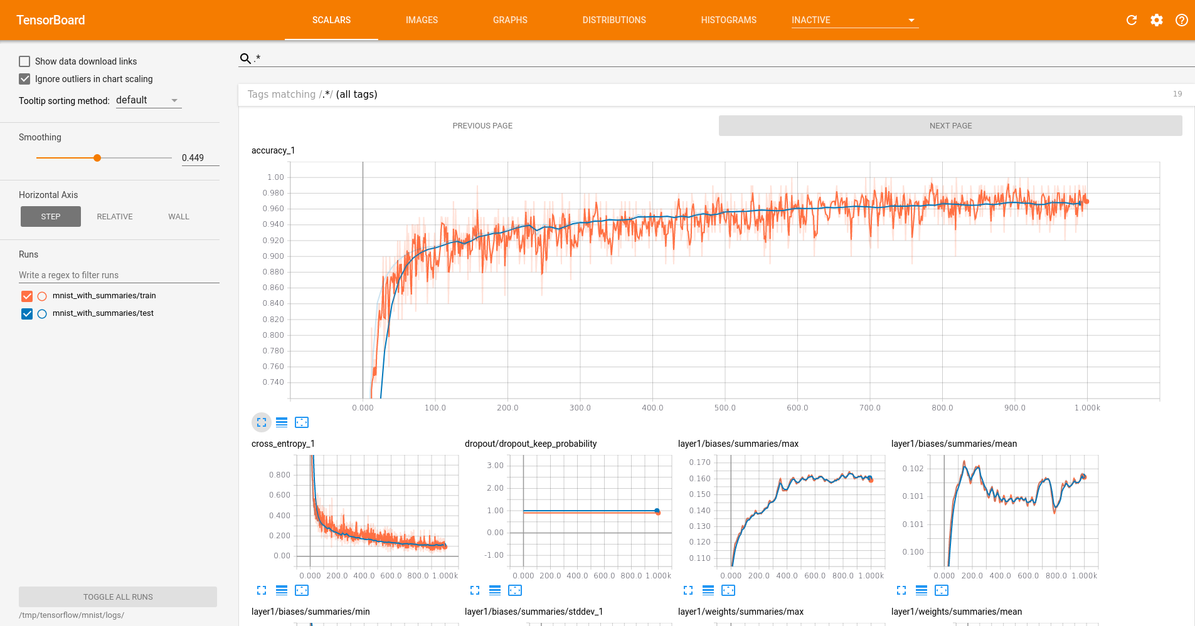Click the TensorBoard logo text

tap(50, 20)
